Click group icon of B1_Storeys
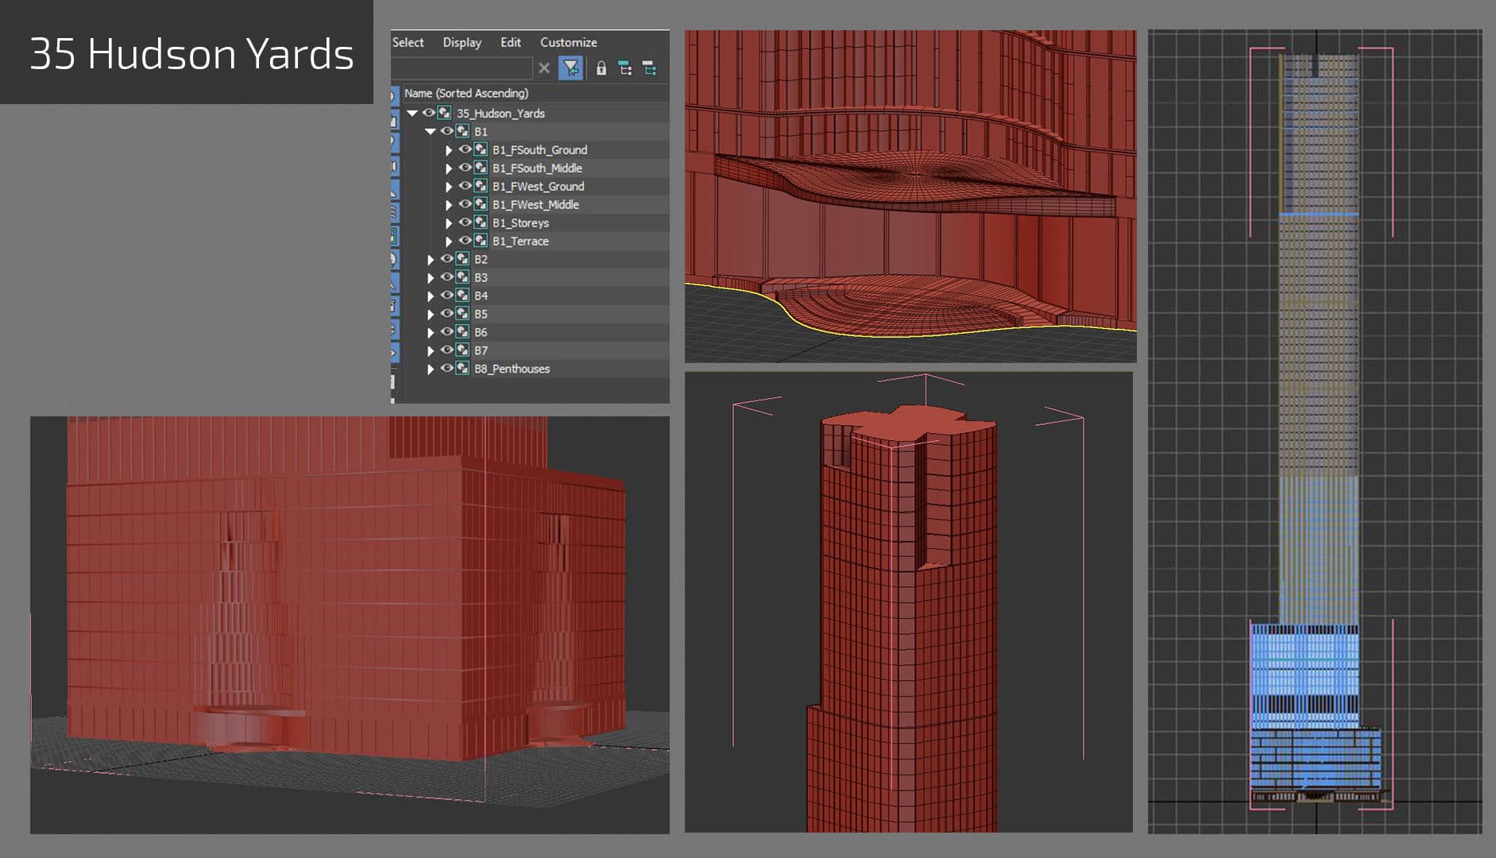The image size is (1496, 858). coord(481,222)
